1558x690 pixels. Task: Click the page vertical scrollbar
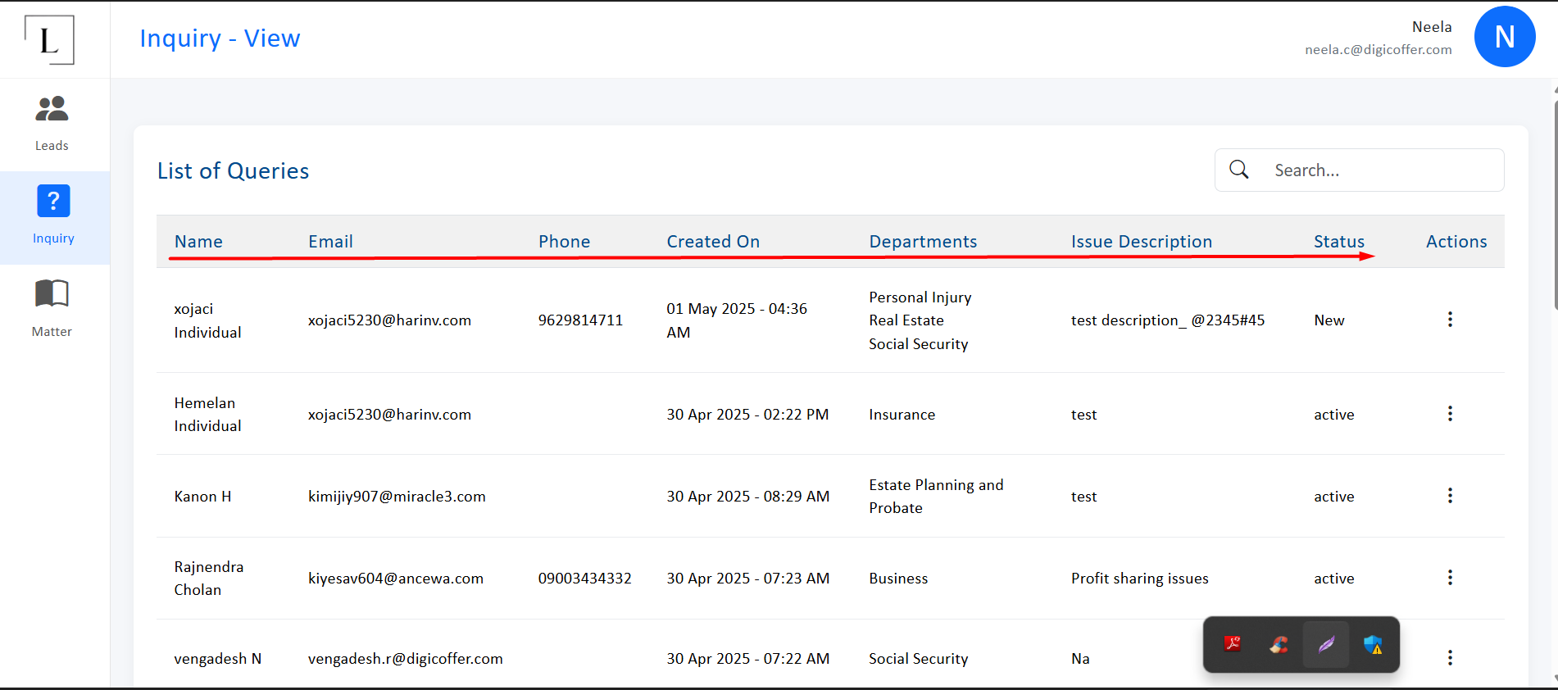(x=1555, y=205)
